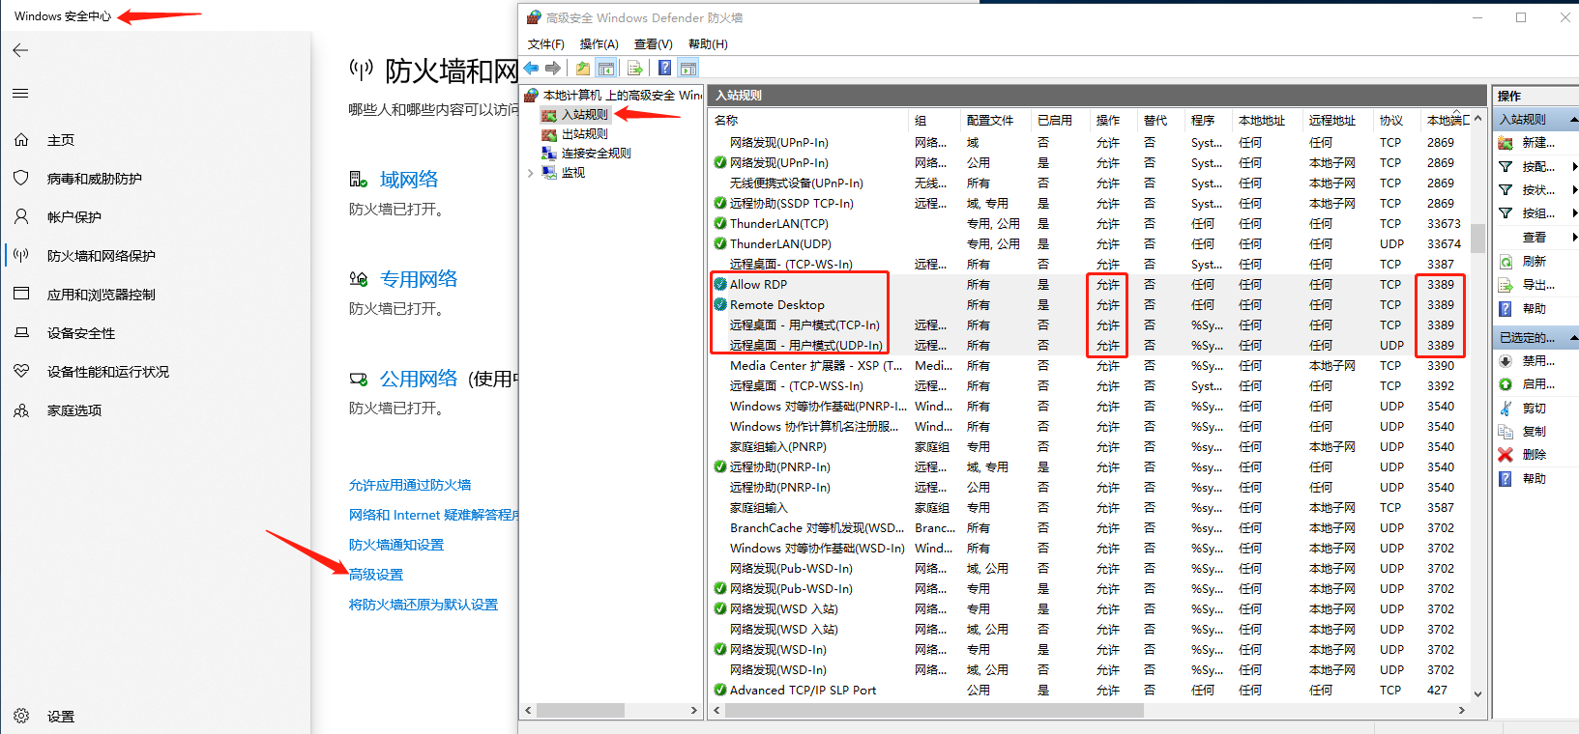
Task: Select 连接安全规则 in the console tree
Action: point(596,154)
